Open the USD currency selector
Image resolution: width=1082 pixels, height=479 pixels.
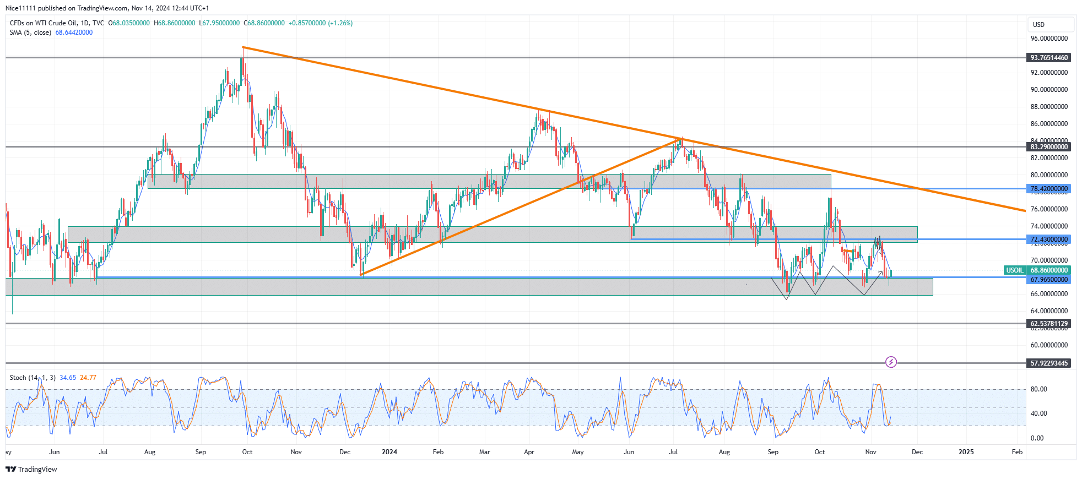(1051, 24)
